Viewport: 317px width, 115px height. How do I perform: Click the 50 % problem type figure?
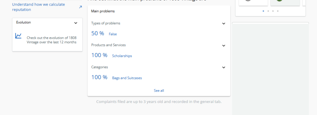click(x=98, y=33)
